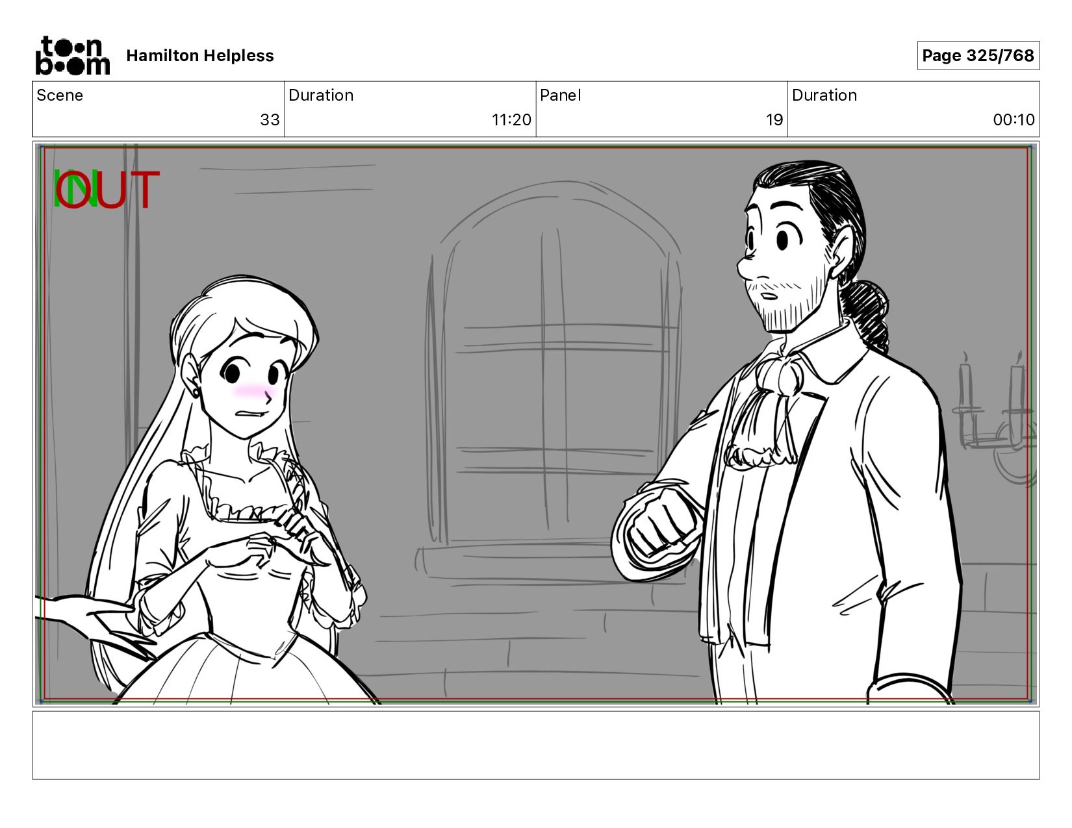
Task: Click the panel duration value '00:10'
Action: click(1014, 119)
